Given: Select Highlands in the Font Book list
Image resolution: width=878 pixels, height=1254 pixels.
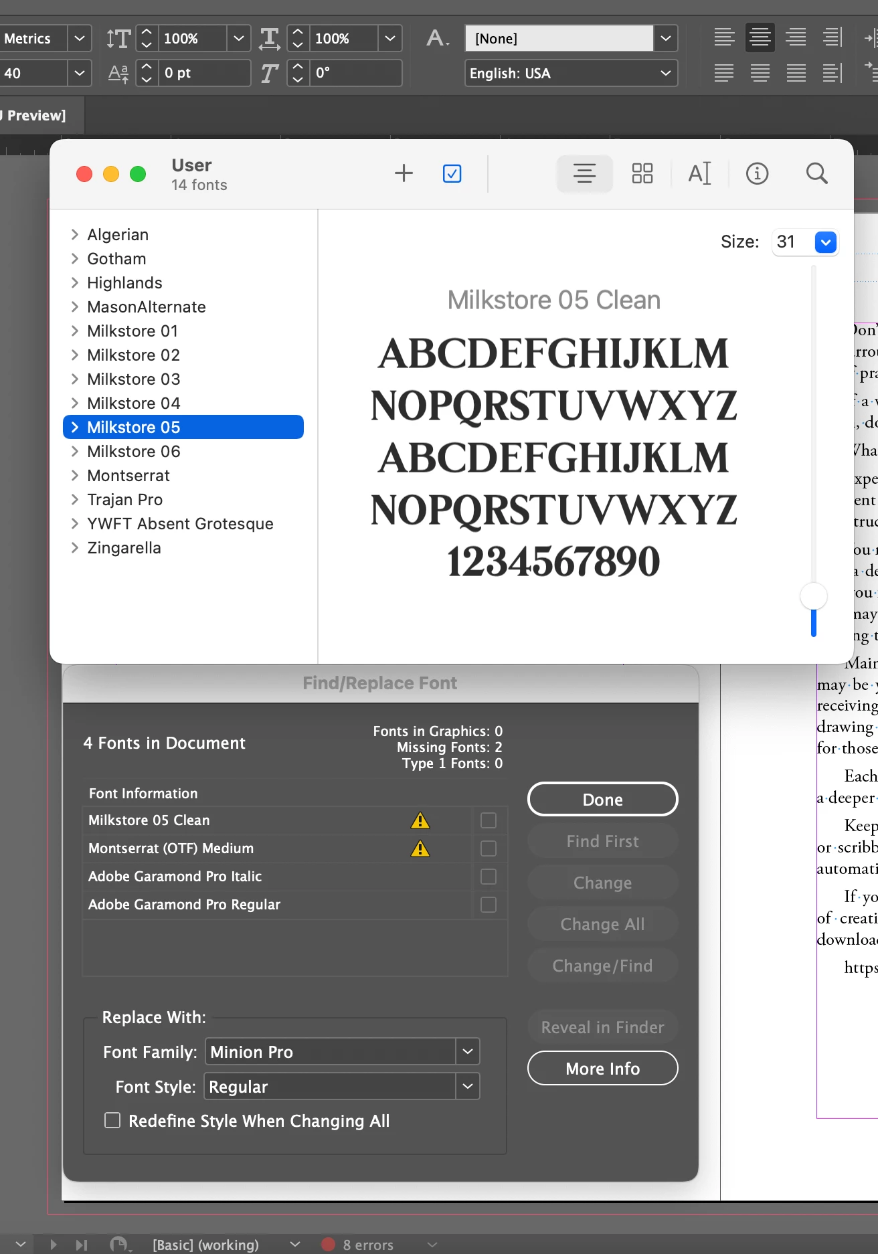Looking at the screenshot, I should pyautogui.click(x=124, y=282).
